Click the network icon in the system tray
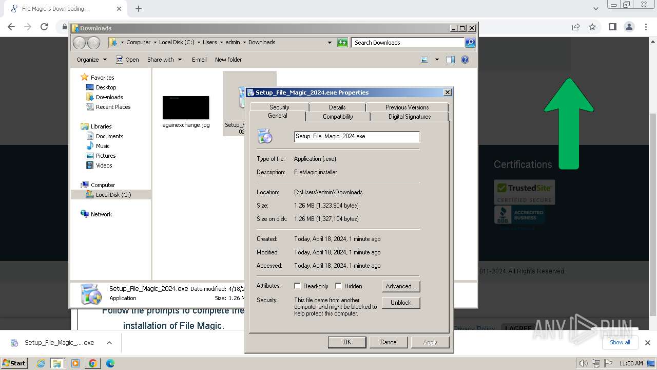The image size is (657, 370). pyautogui.click(x=596, y=363)
